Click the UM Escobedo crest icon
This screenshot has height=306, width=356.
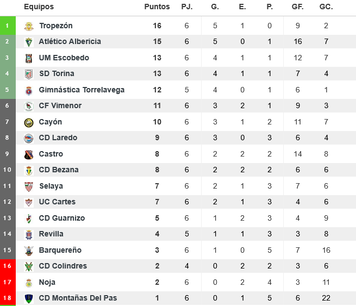click(x=29, y=58)
